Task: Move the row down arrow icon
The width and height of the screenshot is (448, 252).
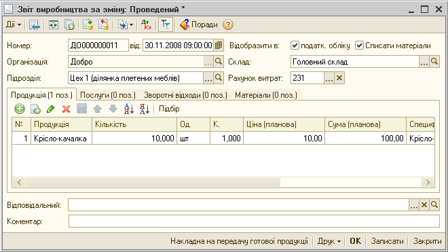Action: pos(113,109)
